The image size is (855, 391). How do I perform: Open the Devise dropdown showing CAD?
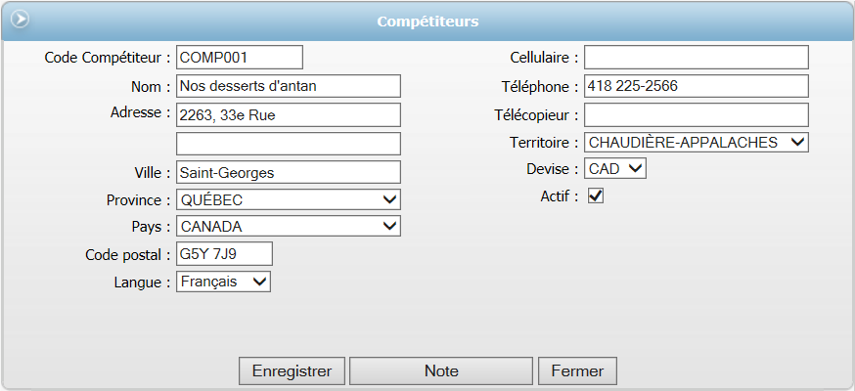tap(614, 168)
